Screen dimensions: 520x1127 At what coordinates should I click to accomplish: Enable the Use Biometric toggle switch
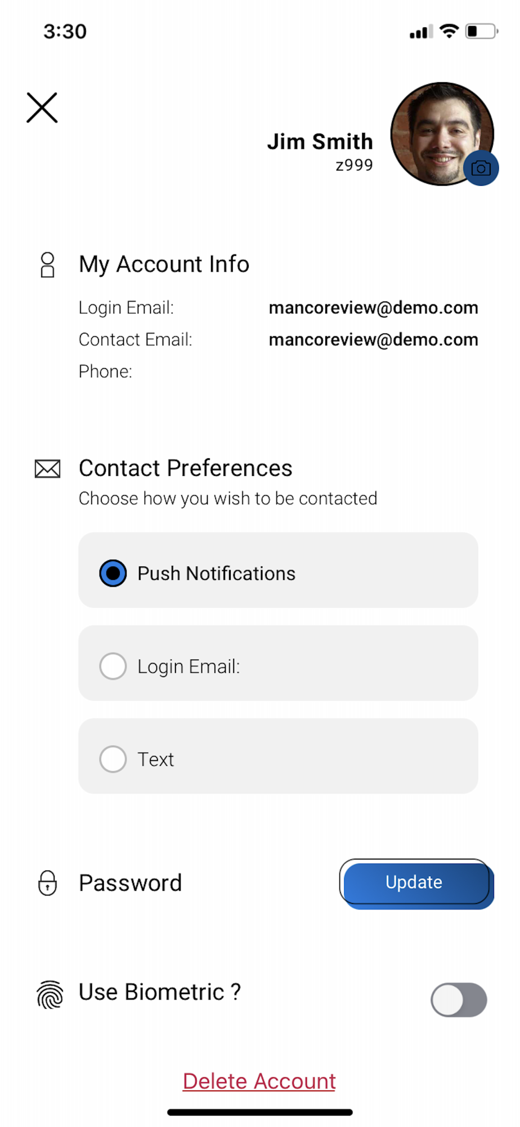click(x=459, y=1000)
